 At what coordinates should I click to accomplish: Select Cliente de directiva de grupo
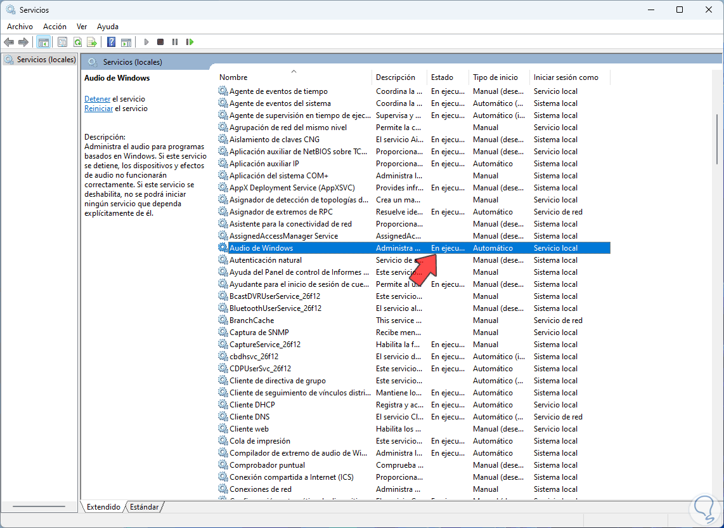pyautogui.click(x=278, y=380)
